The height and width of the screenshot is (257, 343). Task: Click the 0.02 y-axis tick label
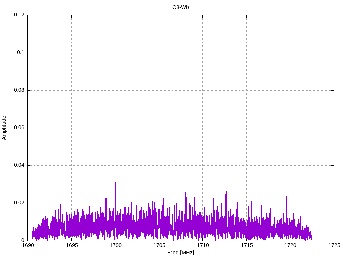pyautogui.click(x=19, y=203)
